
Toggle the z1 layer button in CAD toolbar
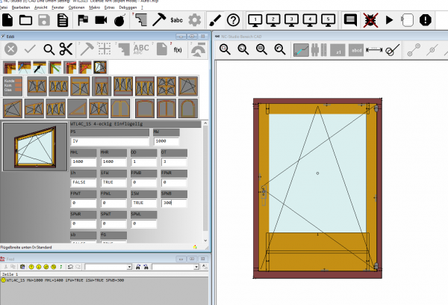[x=337, y=51]
